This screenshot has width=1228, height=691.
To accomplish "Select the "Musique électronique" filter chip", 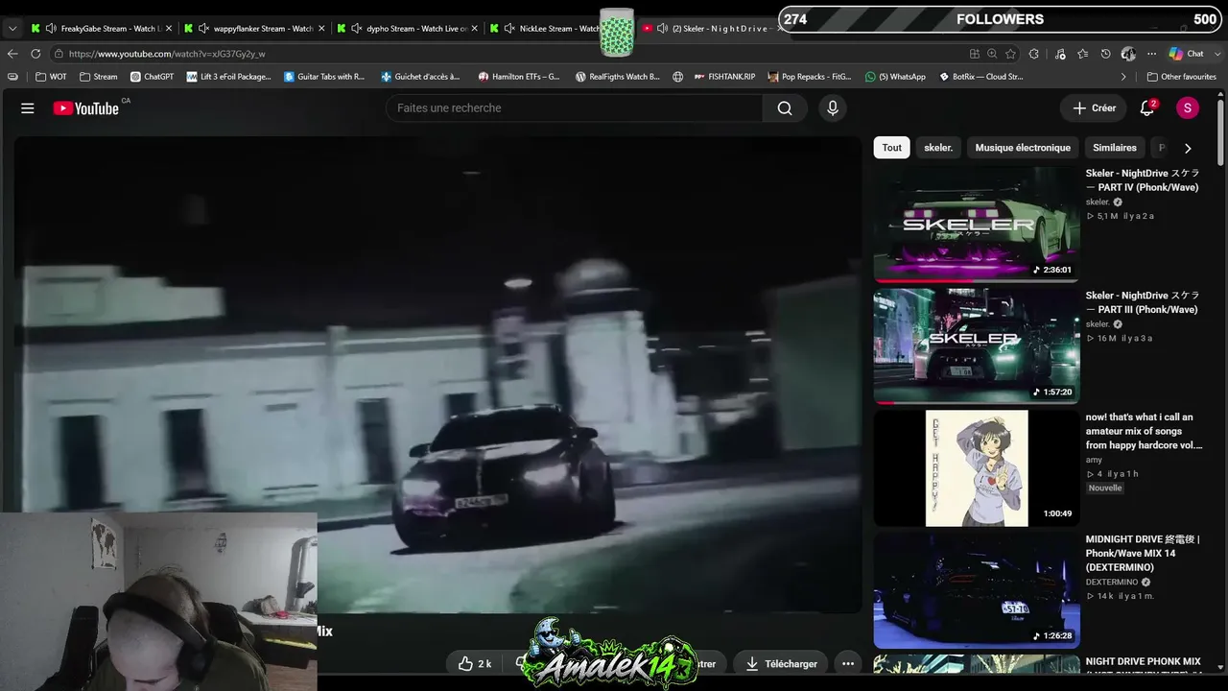I will point(1023,148).
